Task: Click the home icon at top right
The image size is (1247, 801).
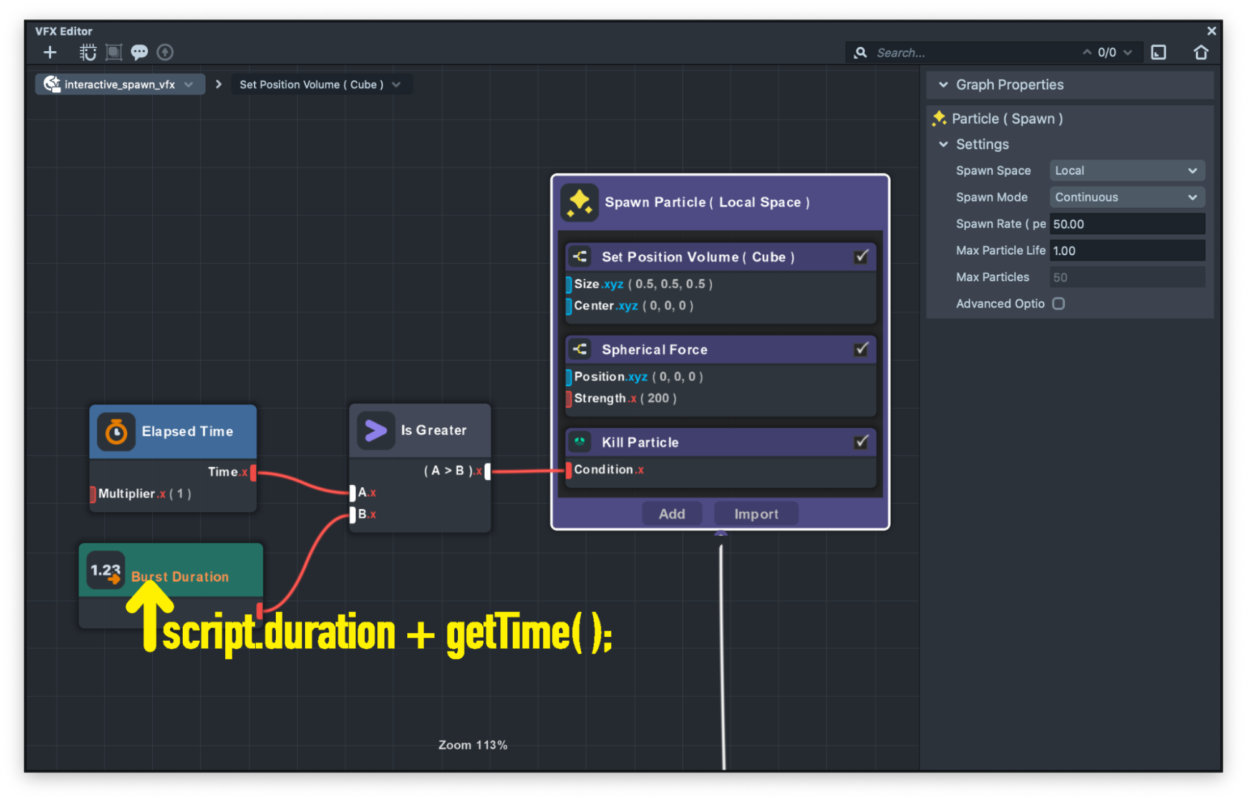Action: point(1200,52)
